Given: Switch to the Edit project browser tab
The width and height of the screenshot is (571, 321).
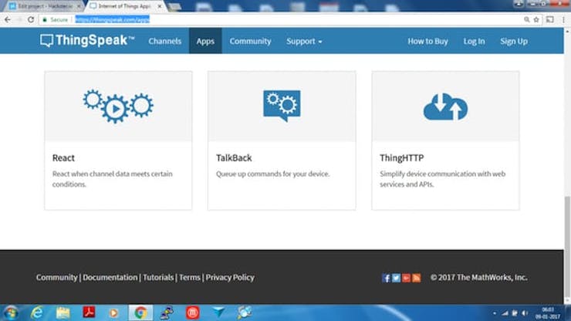Looking at the screenshot, I should [x=46, y=6].
